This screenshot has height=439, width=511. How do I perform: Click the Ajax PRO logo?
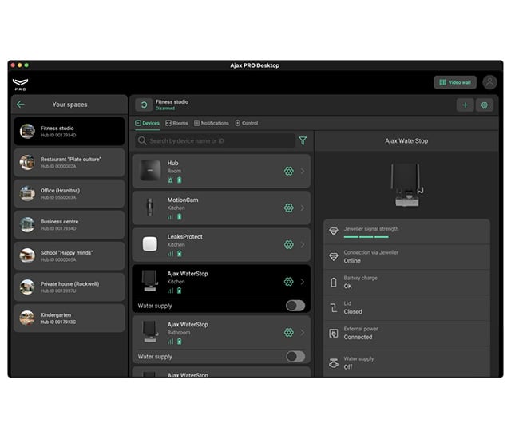click(x=20, y=85)
